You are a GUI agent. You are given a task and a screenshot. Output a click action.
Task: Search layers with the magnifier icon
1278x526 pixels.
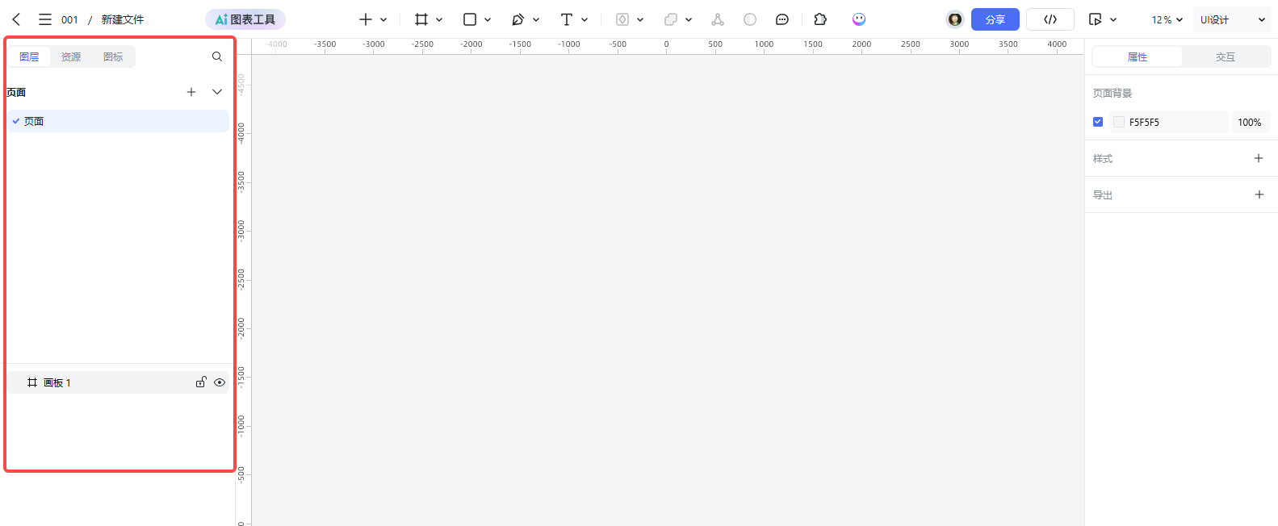(x=217, y=56)
